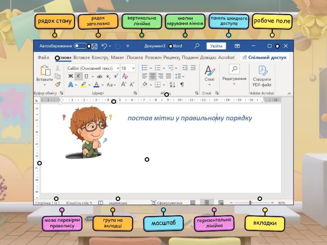
Task: Open the Файл menu tab
Action: pos(43,58)
